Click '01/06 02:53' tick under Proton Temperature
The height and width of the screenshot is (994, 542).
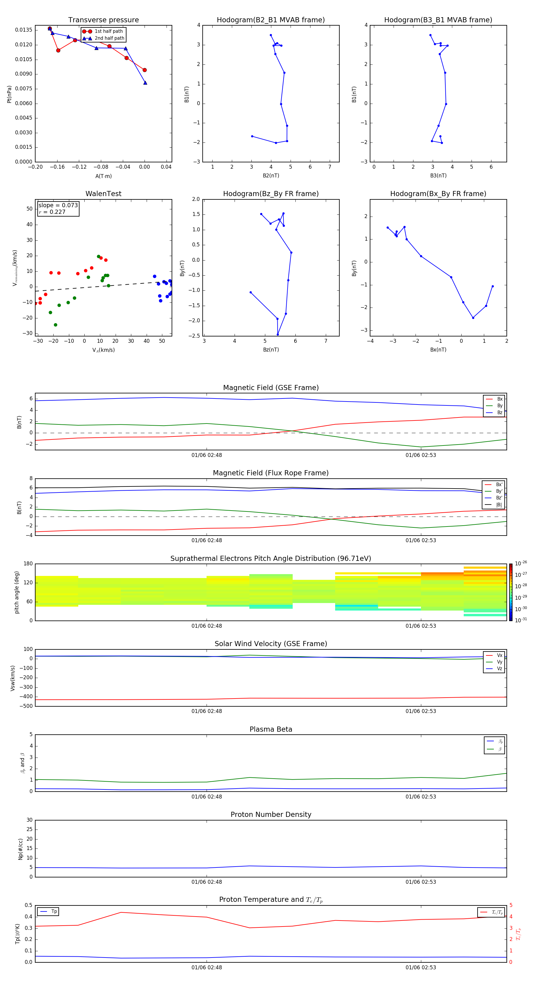point(421,967)
